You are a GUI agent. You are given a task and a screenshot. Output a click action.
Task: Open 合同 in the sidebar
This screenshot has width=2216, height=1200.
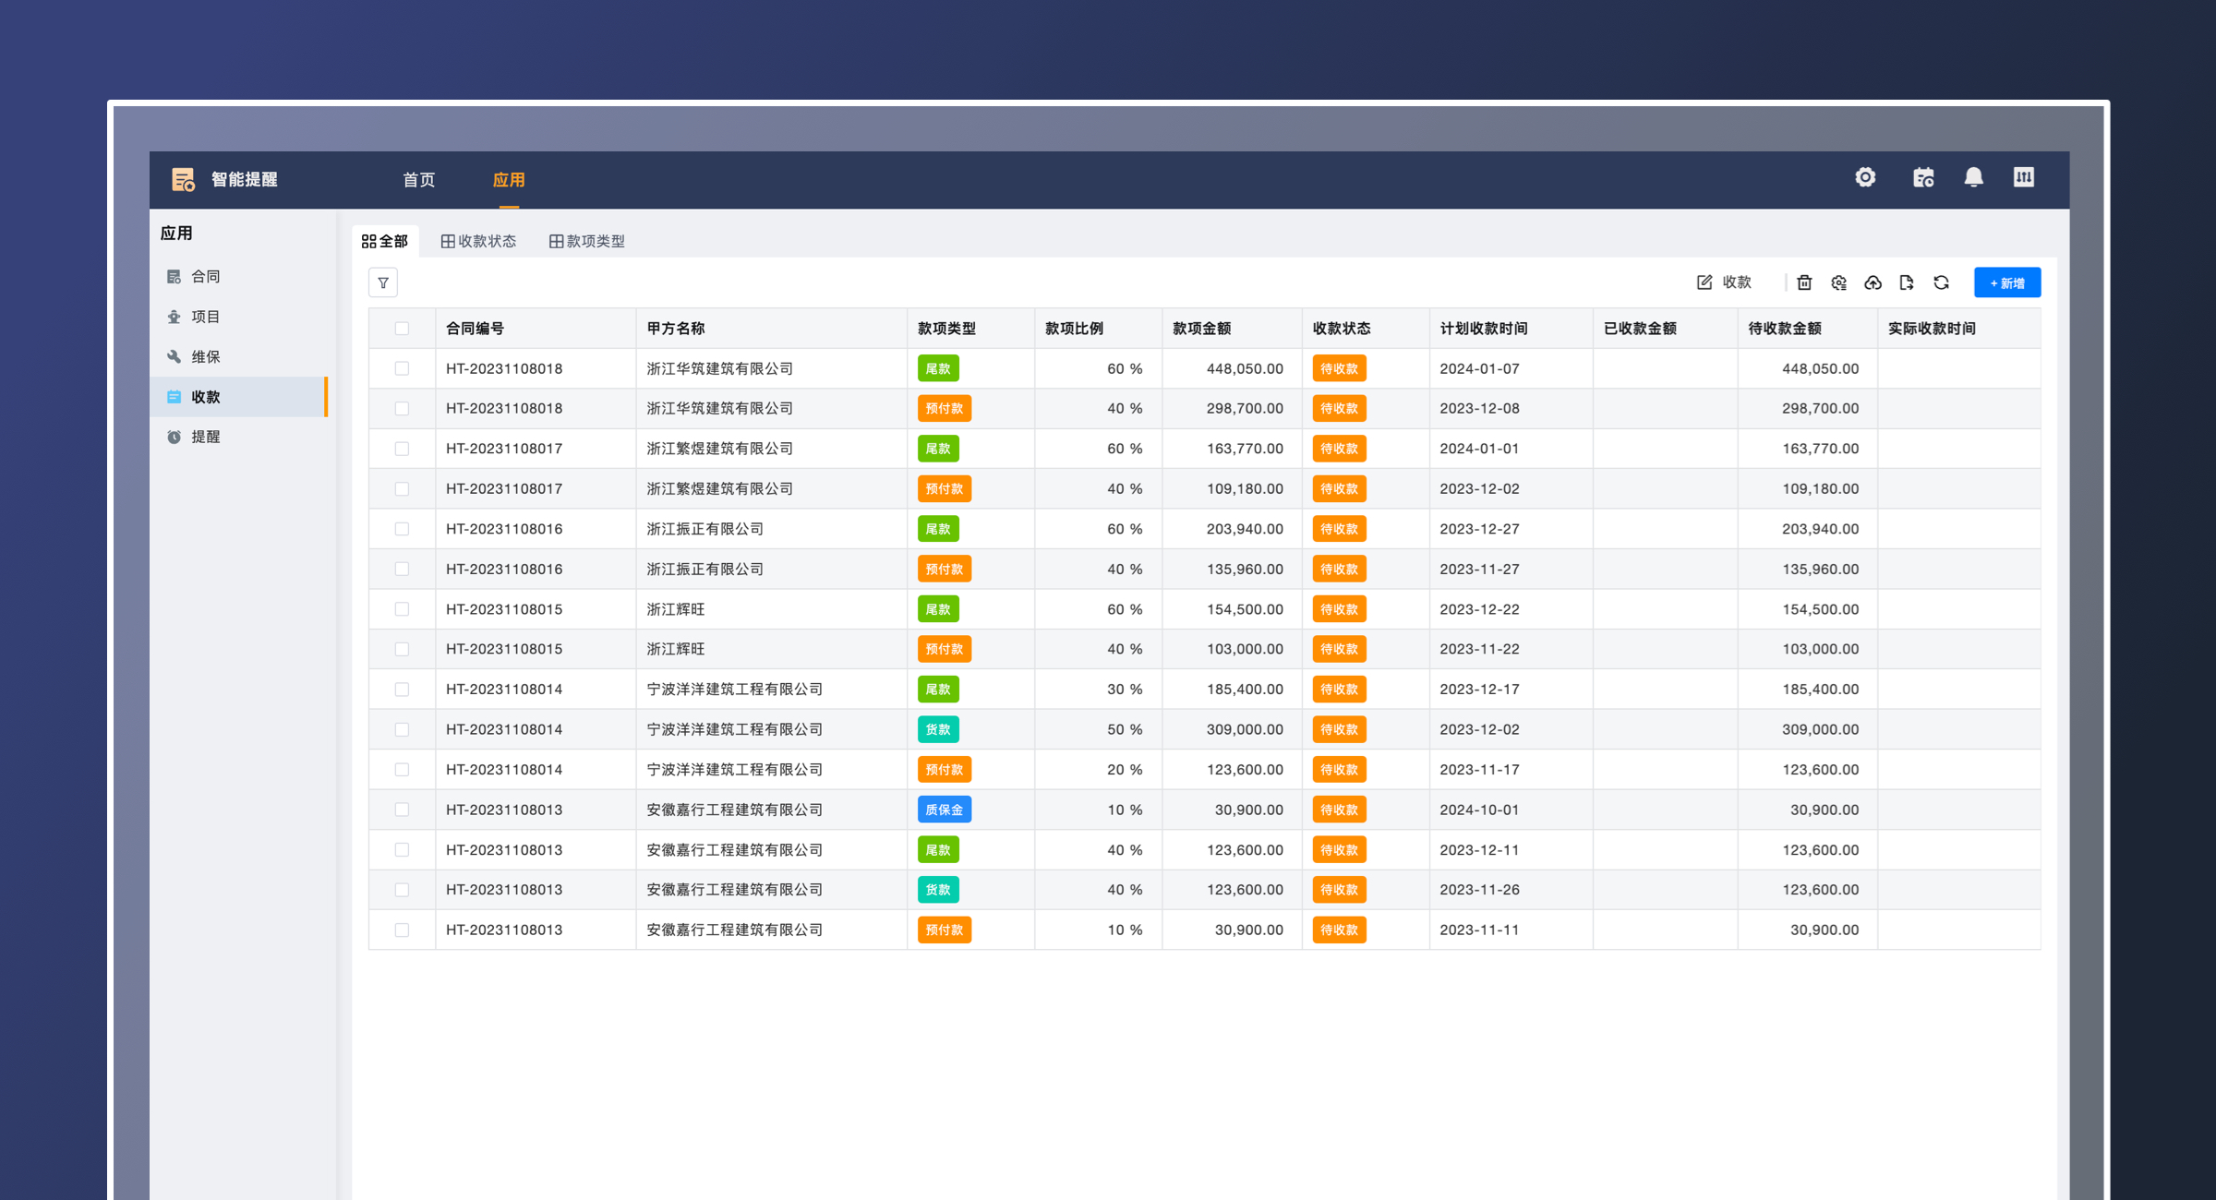tap(205, 276)
